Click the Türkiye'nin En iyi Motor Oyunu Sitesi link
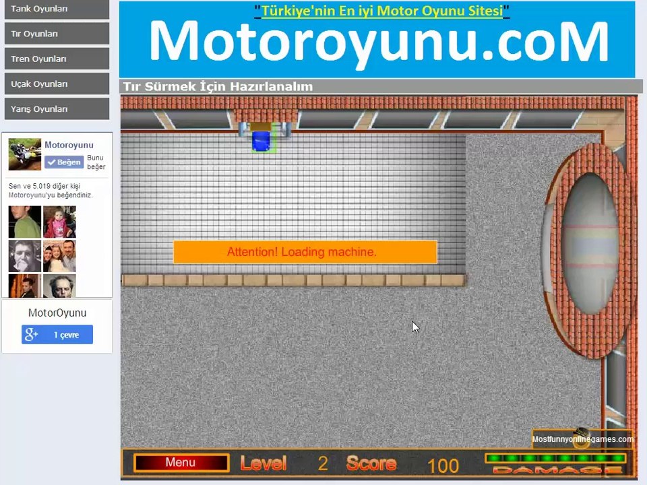647x485 pixels. coord(381,10)
